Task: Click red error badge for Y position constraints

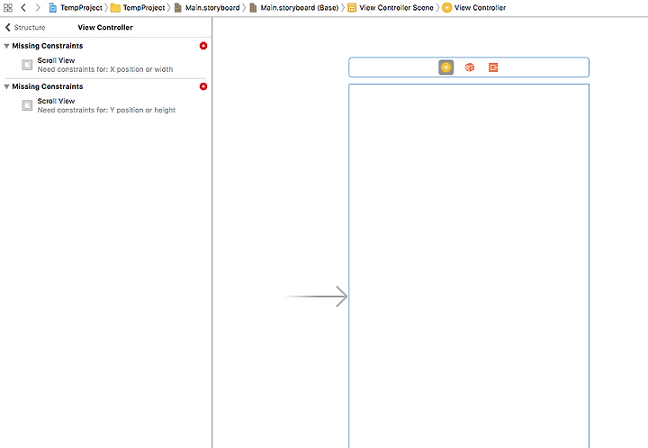Action: pyautogui.click(x=203, y=86)
